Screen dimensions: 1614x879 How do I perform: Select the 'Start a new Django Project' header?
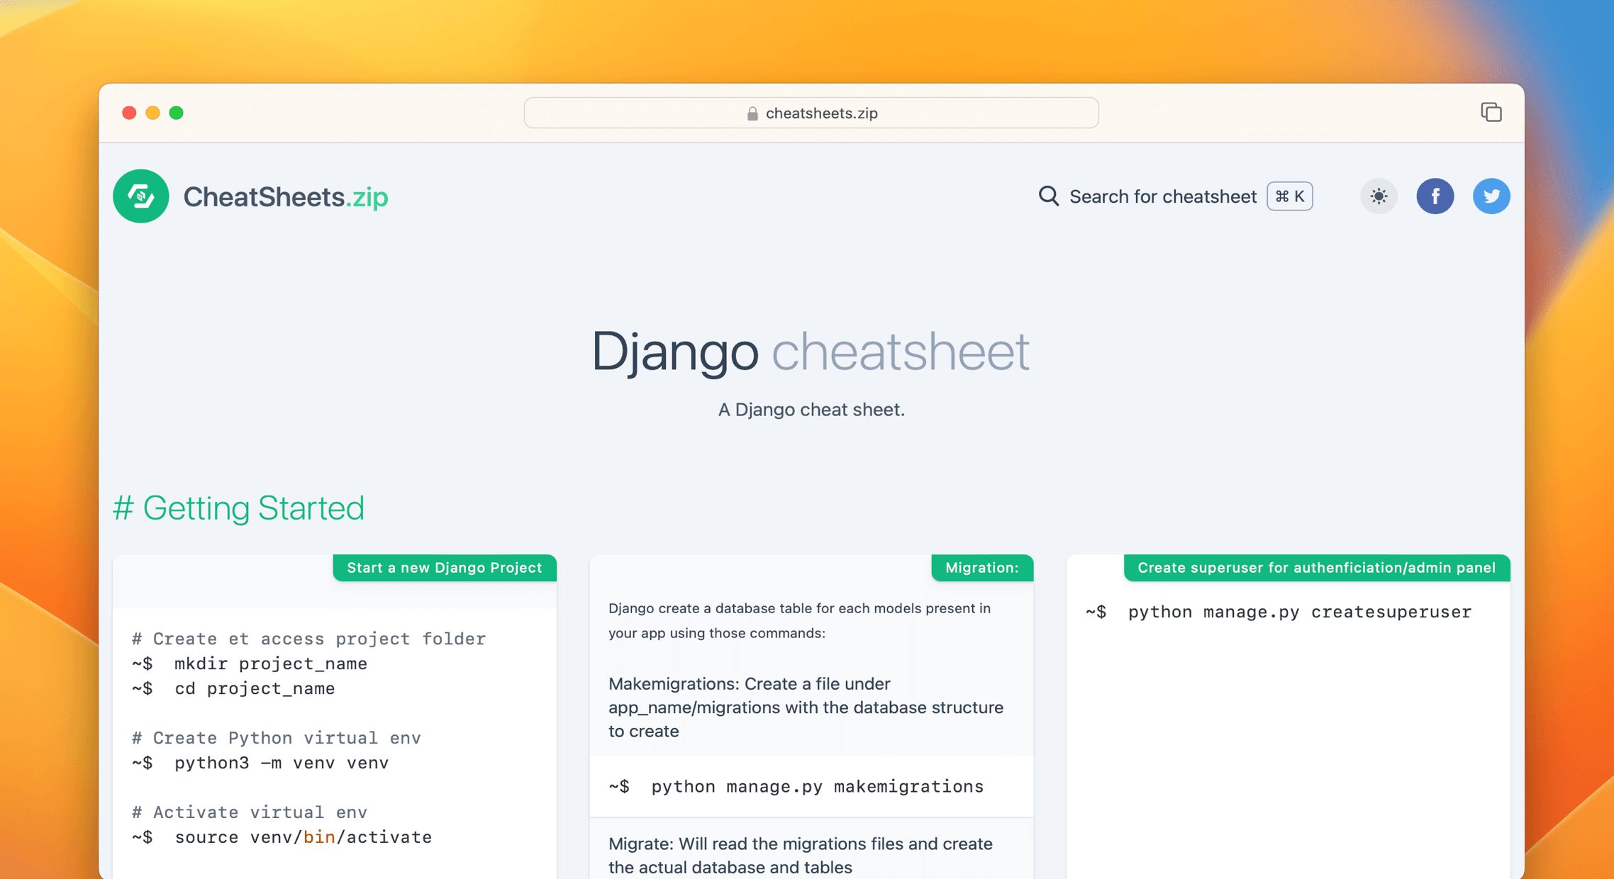(445, 567)
